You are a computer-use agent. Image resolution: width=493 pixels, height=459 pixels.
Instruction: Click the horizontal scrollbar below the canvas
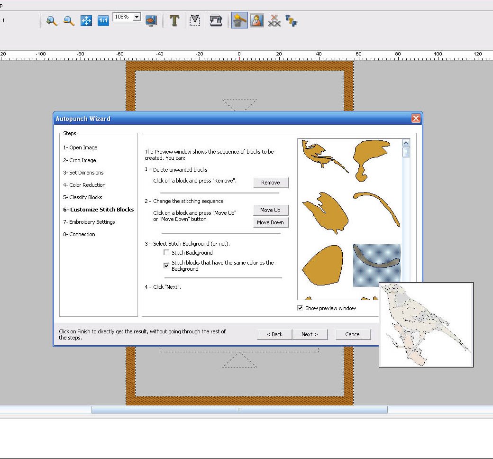(239, 410)
